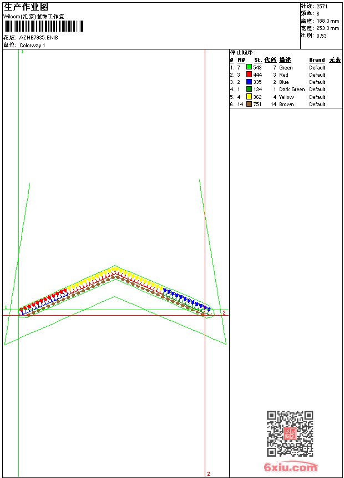344x478 pixels.
Task: Click the green thread color swatch
Action: (249, 67)
